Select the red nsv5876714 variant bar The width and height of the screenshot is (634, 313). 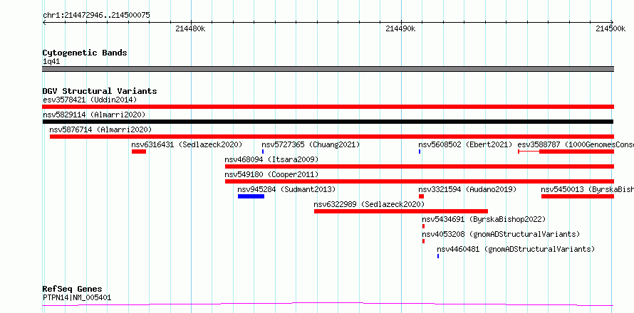[331, 137]
